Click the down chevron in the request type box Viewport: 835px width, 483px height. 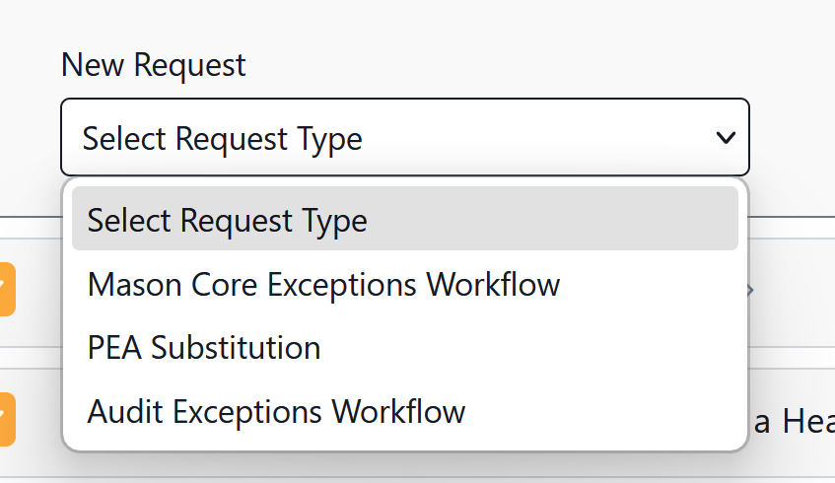[x=726, y=138]
